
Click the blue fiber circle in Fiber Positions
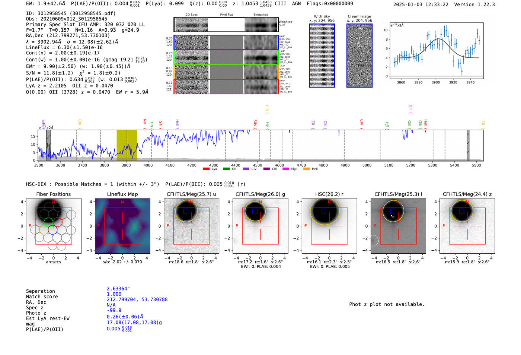52,230
